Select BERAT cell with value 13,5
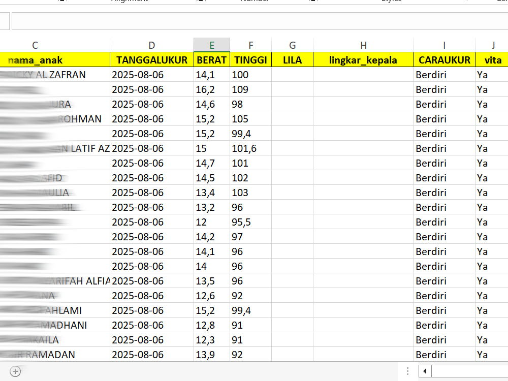508x381 pixels. [x=212, y=281]
